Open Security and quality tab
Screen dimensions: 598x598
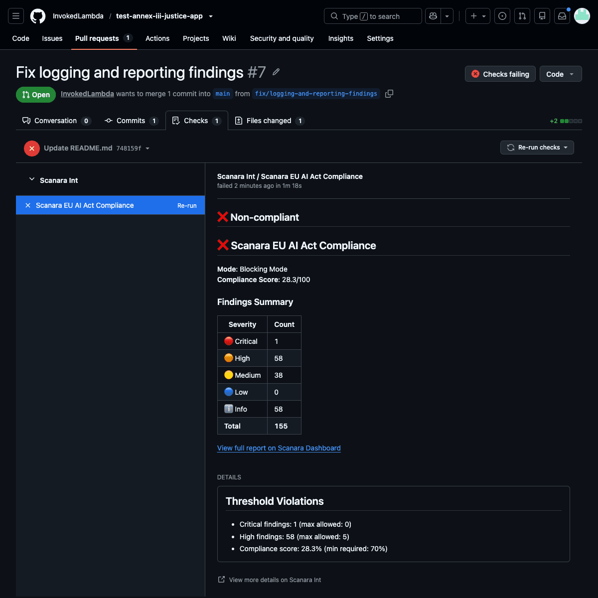tap(282, 38)
